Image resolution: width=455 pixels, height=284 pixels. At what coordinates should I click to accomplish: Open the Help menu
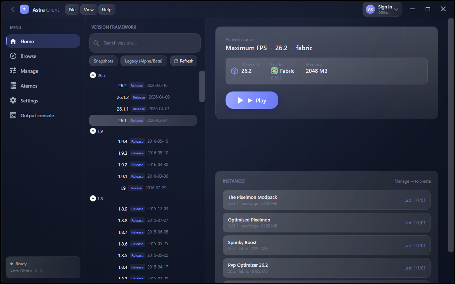[107, 10]
